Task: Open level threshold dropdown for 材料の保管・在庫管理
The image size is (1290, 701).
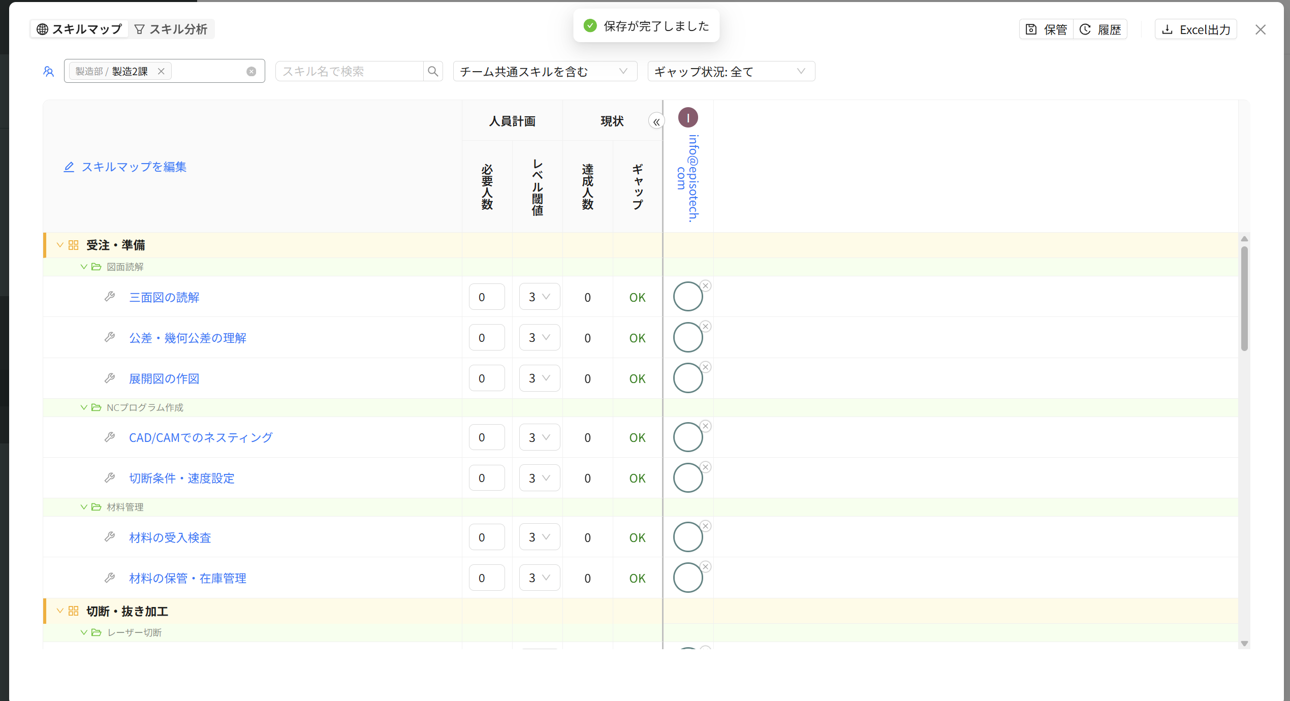Action: (540, 578)
